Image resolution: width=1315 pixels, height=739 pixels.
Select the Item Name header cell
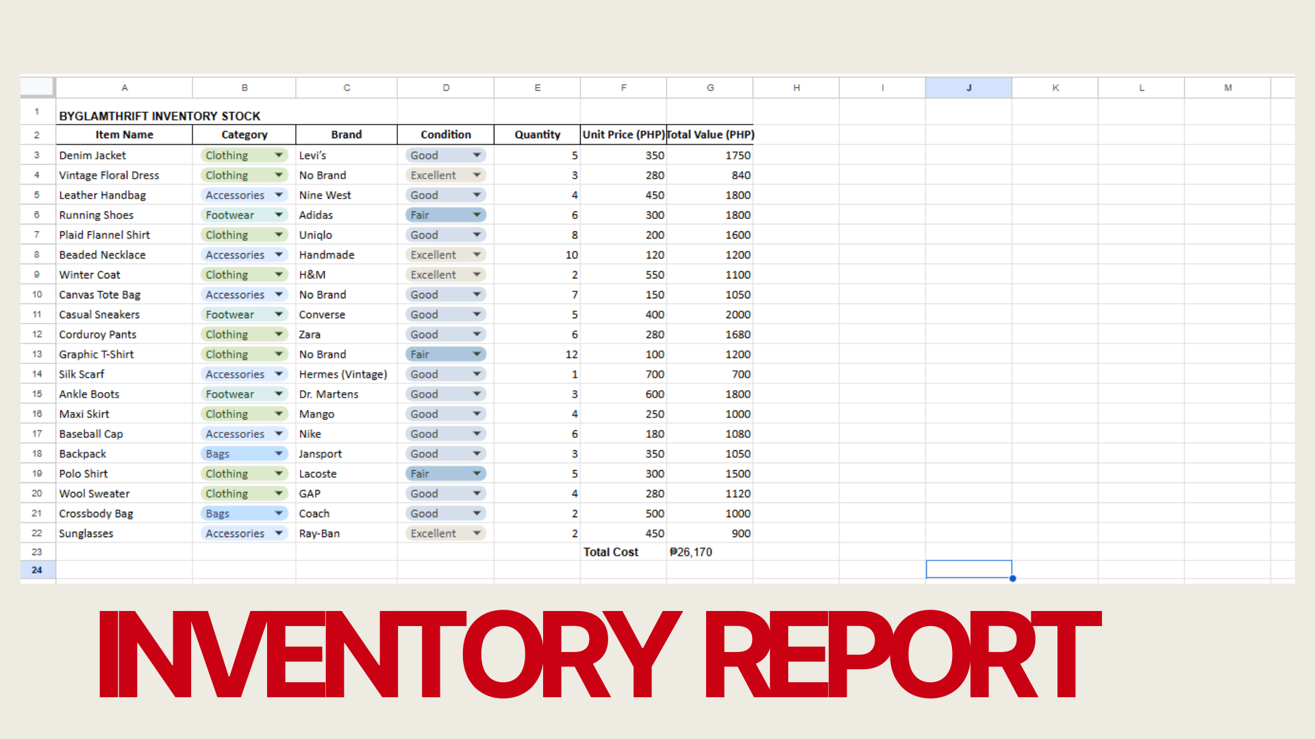coord(124,135)
